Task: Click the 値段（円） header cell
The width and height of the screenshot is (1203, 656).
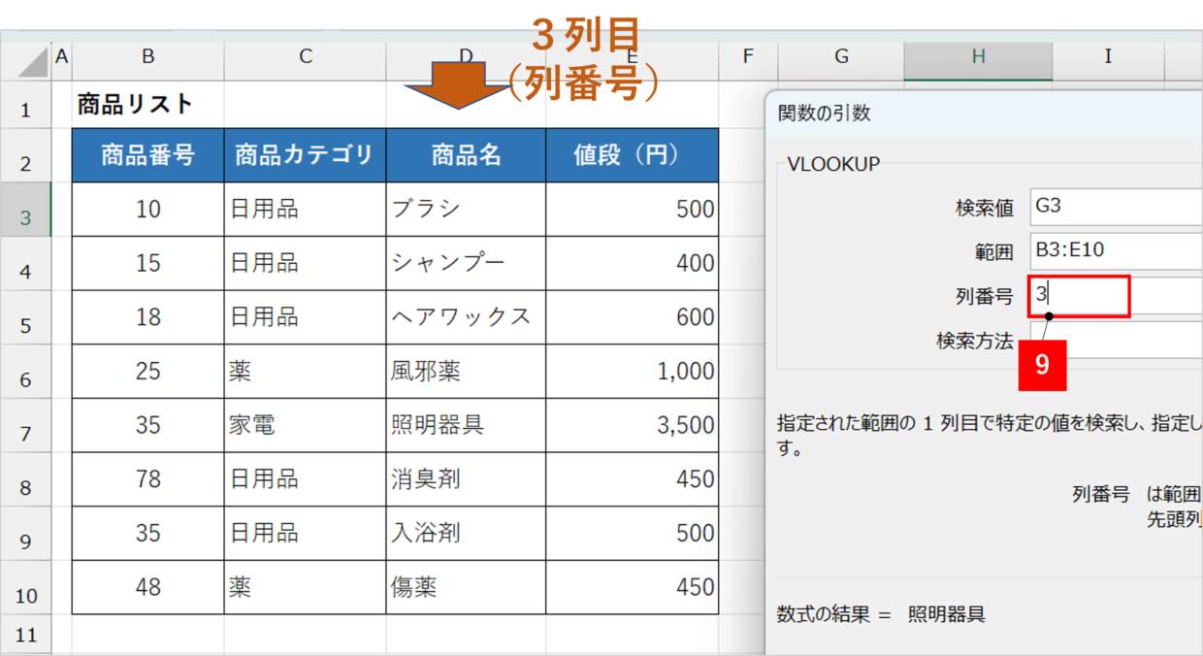Action: coord(632,155)
